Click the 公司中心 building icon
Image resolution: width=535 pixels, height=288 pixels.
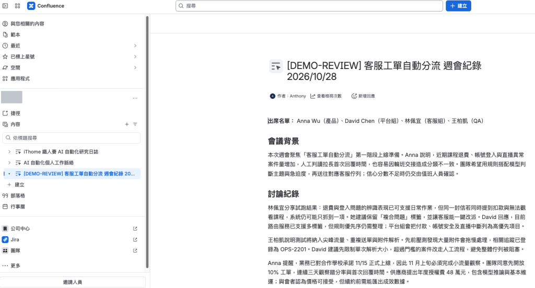tap(5, 228)
